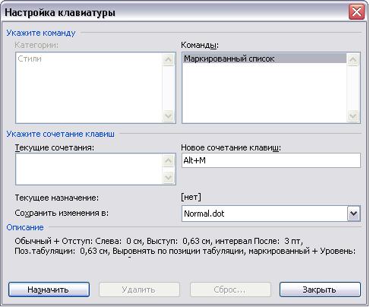
Task: Close the Настройка клавиатуры dialog
Action: (356, 11)
